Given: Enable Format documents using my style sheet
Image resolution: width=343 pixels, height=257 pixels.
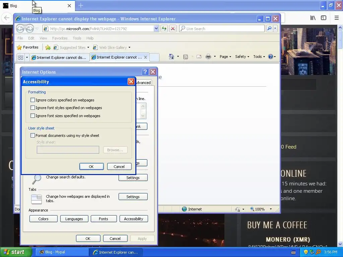Looking at the screenshot, I should 32,136.
